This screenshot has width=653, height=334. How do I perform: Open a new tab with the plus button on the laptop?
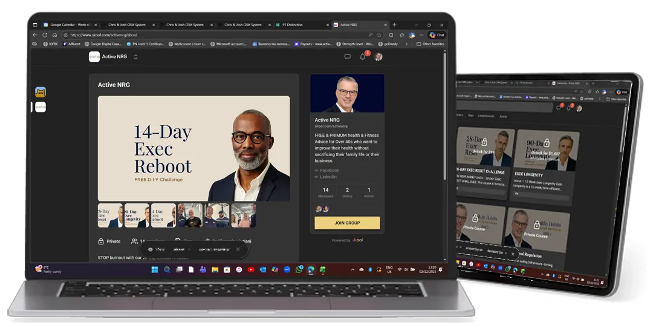(x=394, y=25)
